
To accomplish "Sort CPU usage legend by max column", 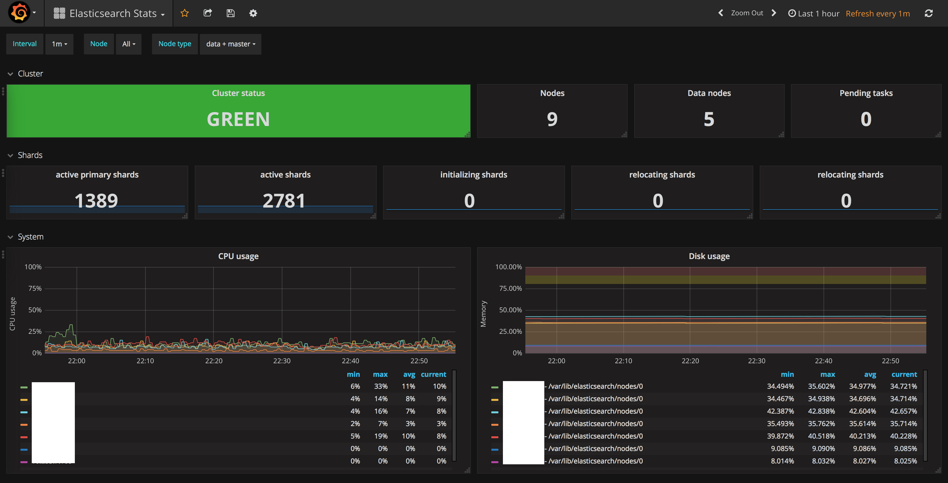I will point(380,374).
